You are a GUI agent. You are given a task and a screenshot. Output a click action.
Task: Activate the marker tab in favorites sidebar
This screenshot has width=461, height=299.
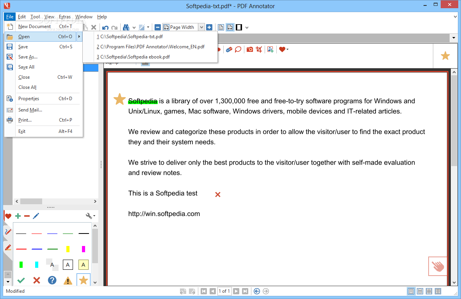[x=8, y=248]
